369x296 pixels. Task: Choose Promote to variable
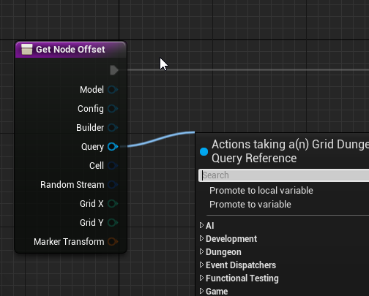pyautogui.click(x=250, y=205)
